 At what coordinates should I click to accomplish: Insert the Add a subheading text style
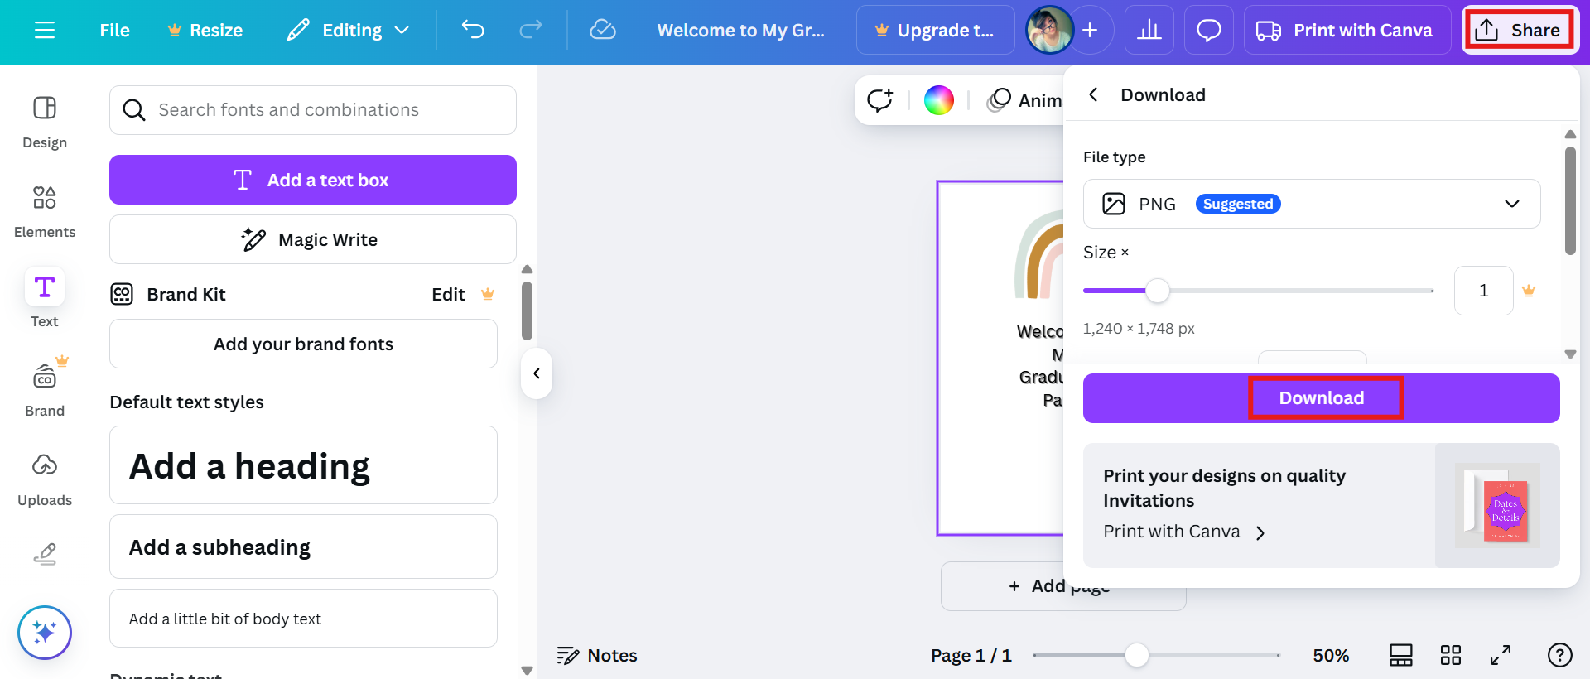tap(303, 547)
